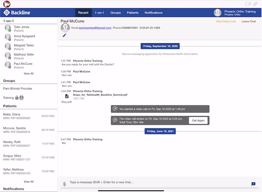Select patient Newby, Ruth
The height and width of the screenshot is (192, 262).
[29, 144]
